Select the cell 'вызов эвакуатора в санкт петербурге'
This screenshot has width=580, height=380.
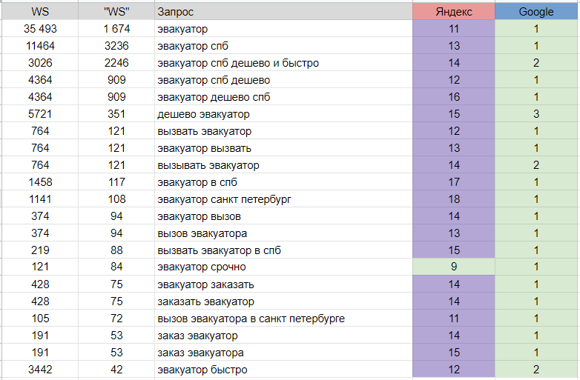[283, 319]
